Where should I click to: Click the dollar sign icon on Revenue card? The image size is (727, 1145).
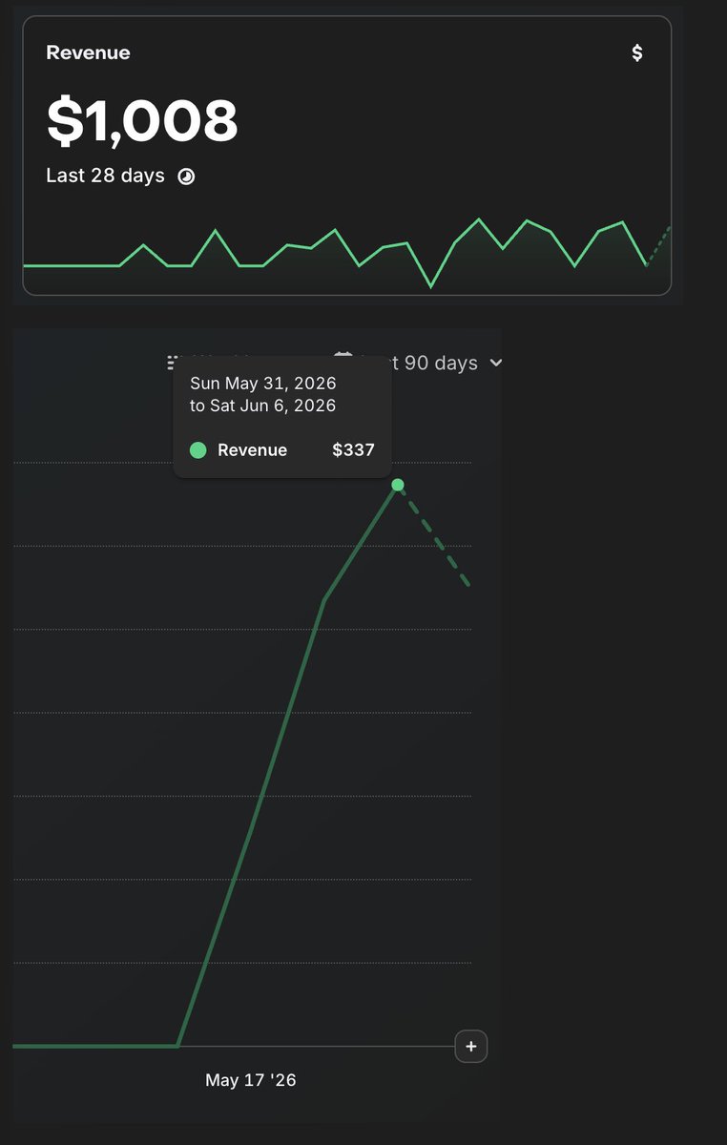point(637,52)
